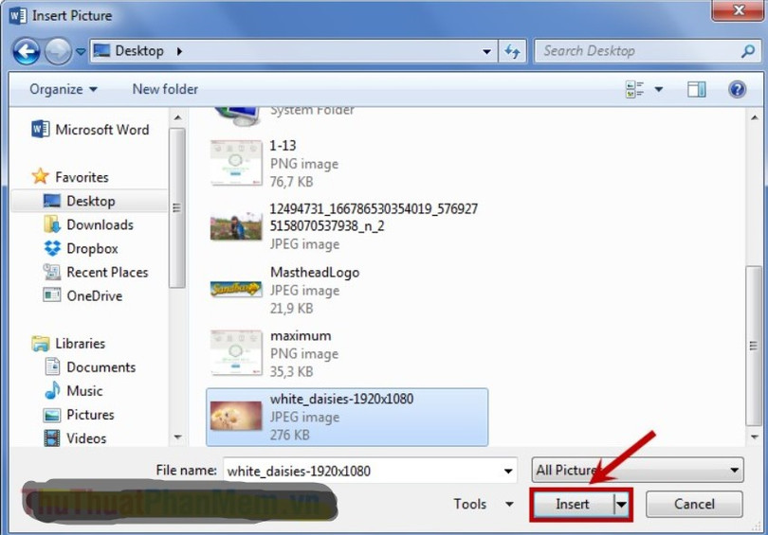This screenshot has height=535, width=768.
Task: Click the Change your view icon
Action: [x=634, y=89]
